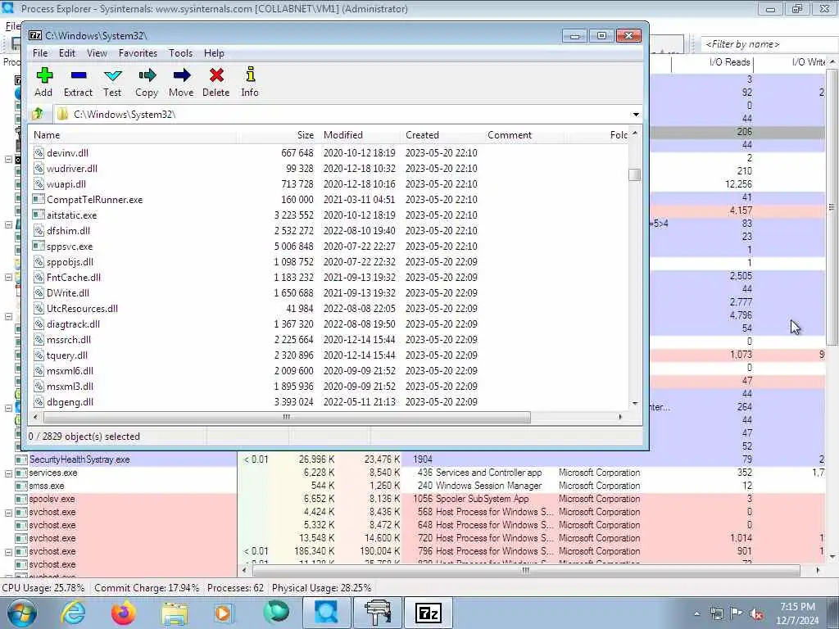Select SecurityHealthSystray.exe in Process Explorer
This screenshot has height=629, width=839.
pyautogui.click(x=79, y=459)
